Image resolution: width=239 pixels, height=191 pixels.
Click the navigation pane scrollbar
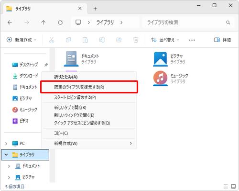click(x=52, y=115)
